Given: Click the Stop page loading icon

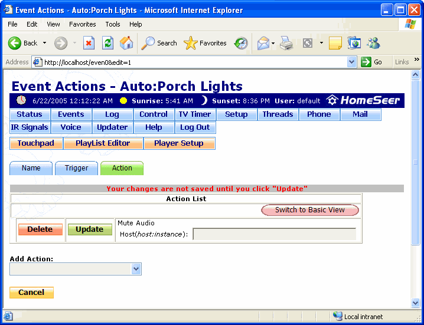Looking at the screenshot, I should pyautogui.click(x=89, y=43).
